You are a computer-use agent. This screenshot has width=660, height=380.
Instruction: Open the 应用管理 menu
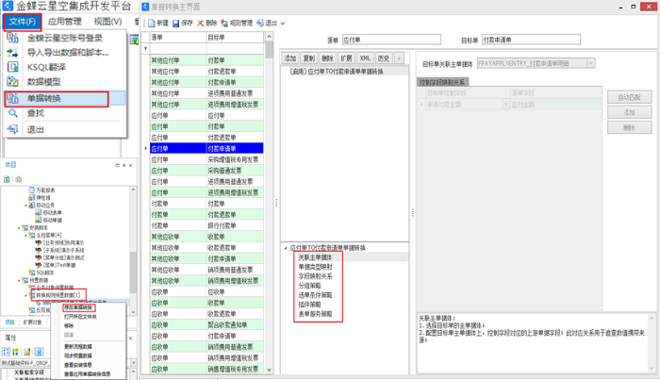coord(64,21)
